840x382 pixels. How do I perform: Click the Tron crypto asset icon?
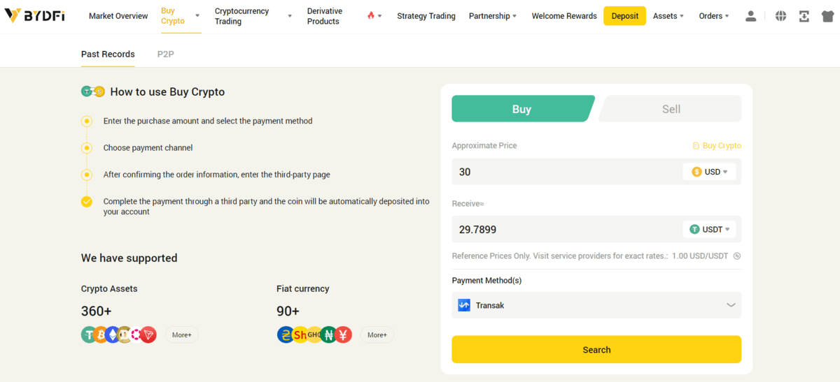pyautogui.click(x=148, y=335)
